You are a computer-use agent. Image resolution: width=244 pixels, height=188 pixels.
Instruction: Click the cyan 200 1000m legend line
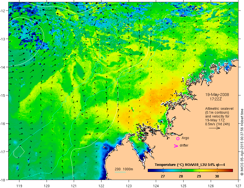point(120,172)
